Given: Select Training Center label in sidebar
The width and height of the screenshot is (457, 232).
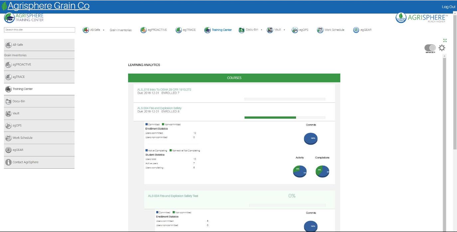Looking at the screenshot, I should click(23, 89).
